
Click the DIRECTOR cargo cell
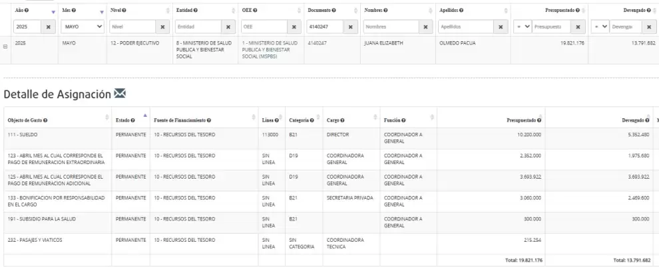coord(351,138)
